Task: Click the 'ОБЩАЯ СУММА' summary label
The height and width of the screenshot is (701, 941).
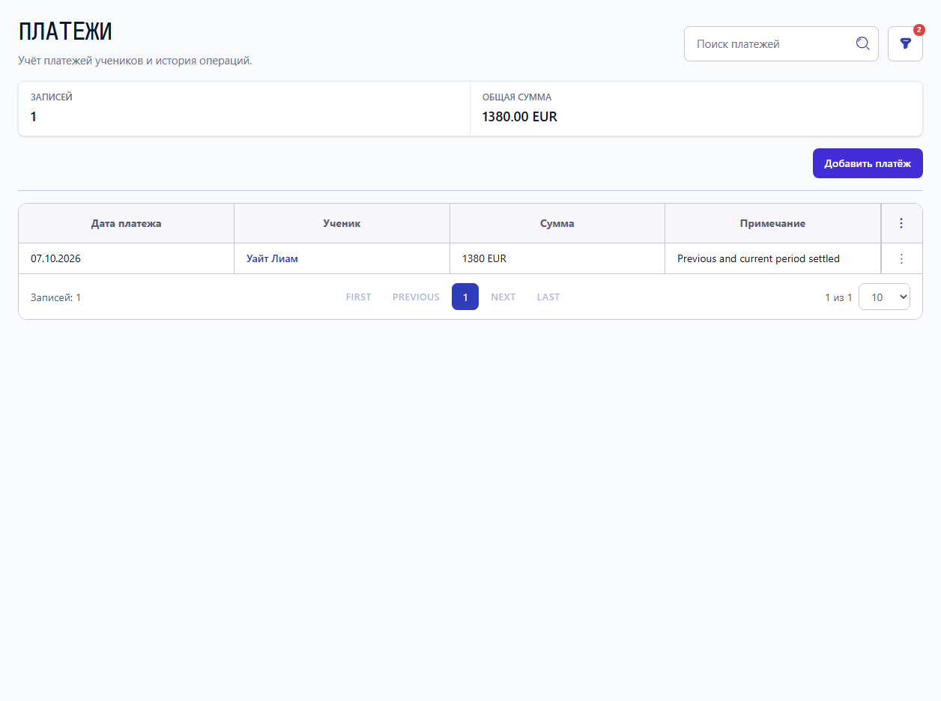Action: [x=517, y=97]
